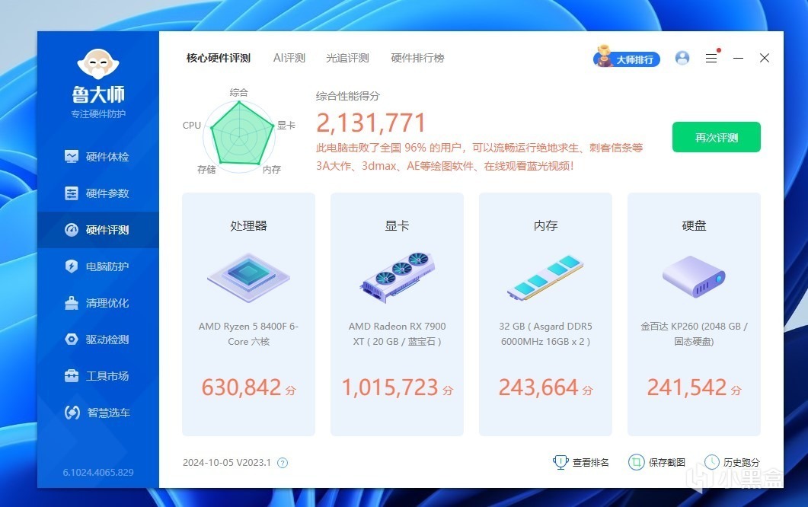This screenshot has width=808, height=507.
Task: Switch to AI评测 tab
Action: pyautogui.click(x=289, y=58)
